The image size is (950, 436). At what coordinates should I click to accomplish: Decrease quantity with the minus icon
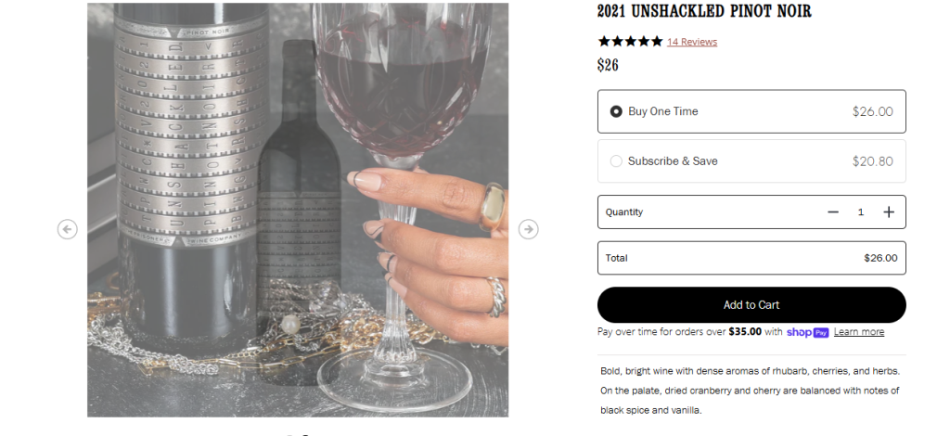coord(833,212)
